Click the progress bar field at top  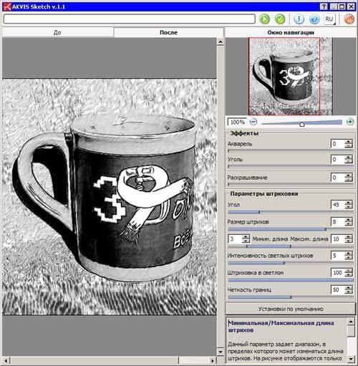[x=130, y=19]
